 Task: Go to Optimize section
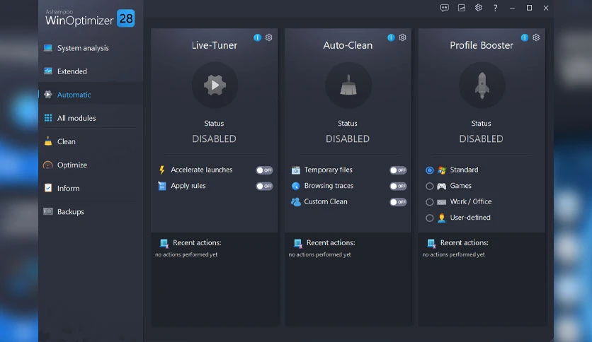(x=91, y=165)
